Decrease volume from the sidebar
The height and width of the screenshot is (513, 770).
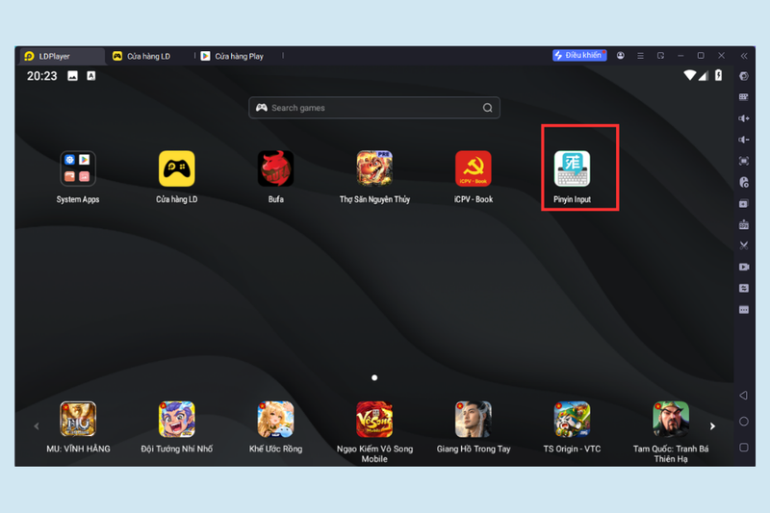pos(744,140)
